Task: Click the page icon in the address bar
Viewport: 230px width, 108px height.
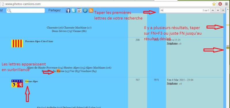Action: click(3, 4)
